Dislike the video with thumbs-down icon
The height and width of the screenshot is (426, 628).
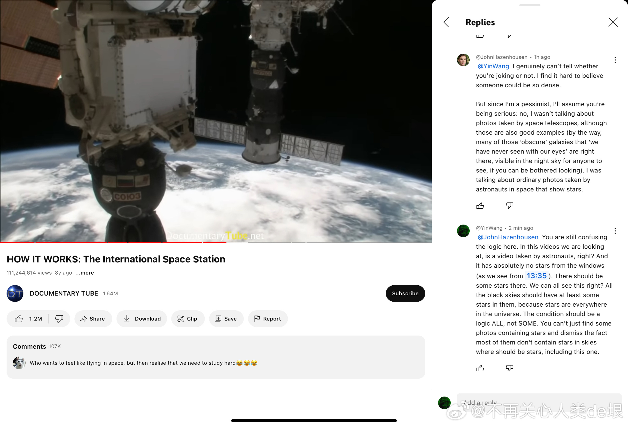pos(59,319)
